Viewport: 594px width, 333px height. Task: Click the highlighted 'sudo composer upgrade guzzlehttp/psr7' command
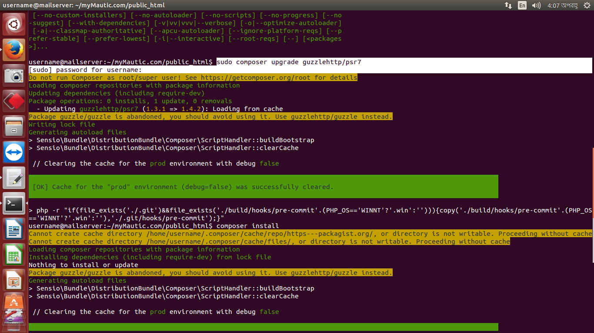[x=289, y=62]
